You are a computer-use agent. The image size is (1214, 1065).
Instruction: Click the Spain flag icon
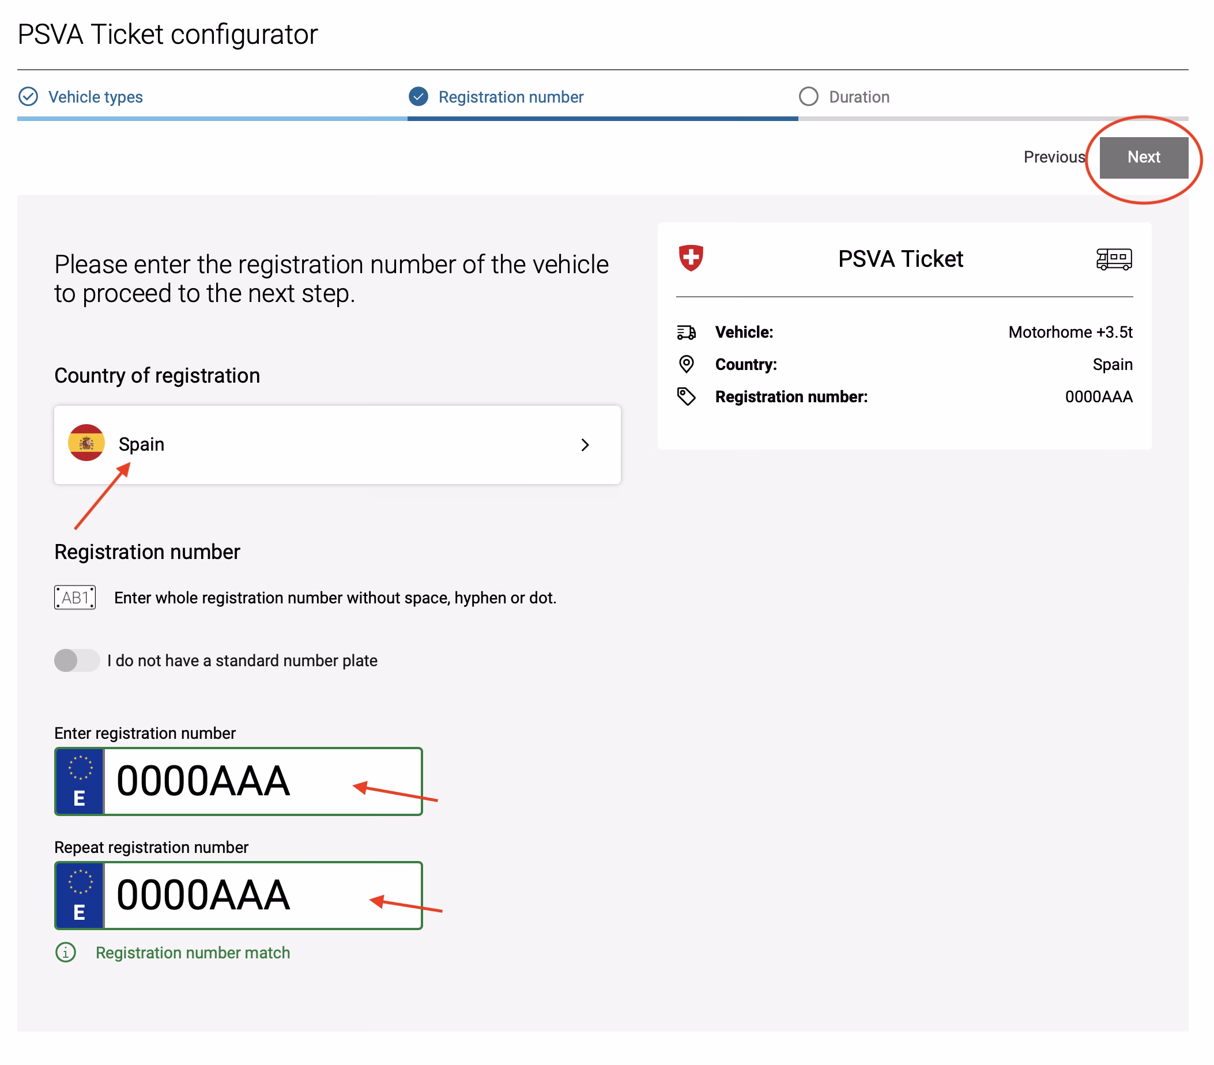coord(86,443)
